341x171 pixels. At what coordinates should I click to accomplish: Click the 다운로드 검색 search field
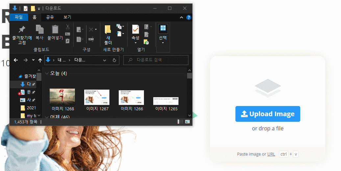[x=156, y=60]
